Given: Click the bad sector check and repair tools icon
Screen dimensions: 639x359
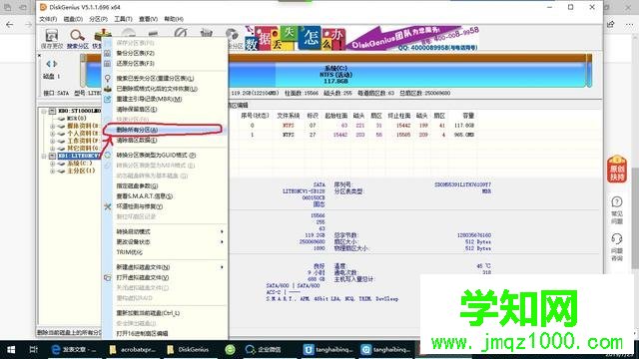Looking at the screenshot, I should click(x=107, y=206).
